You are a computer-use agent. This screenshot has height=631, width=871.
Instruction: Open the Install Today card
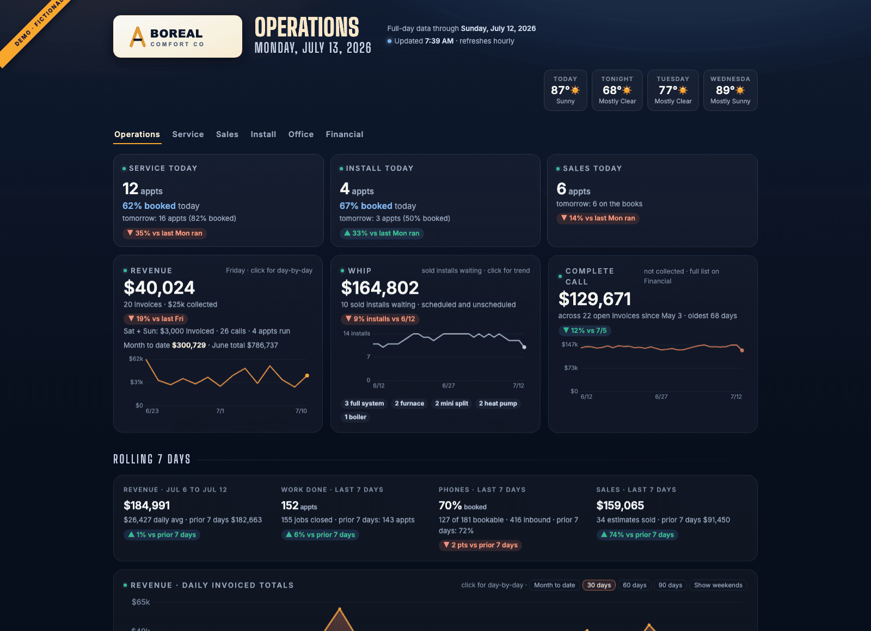click(436, 200)
